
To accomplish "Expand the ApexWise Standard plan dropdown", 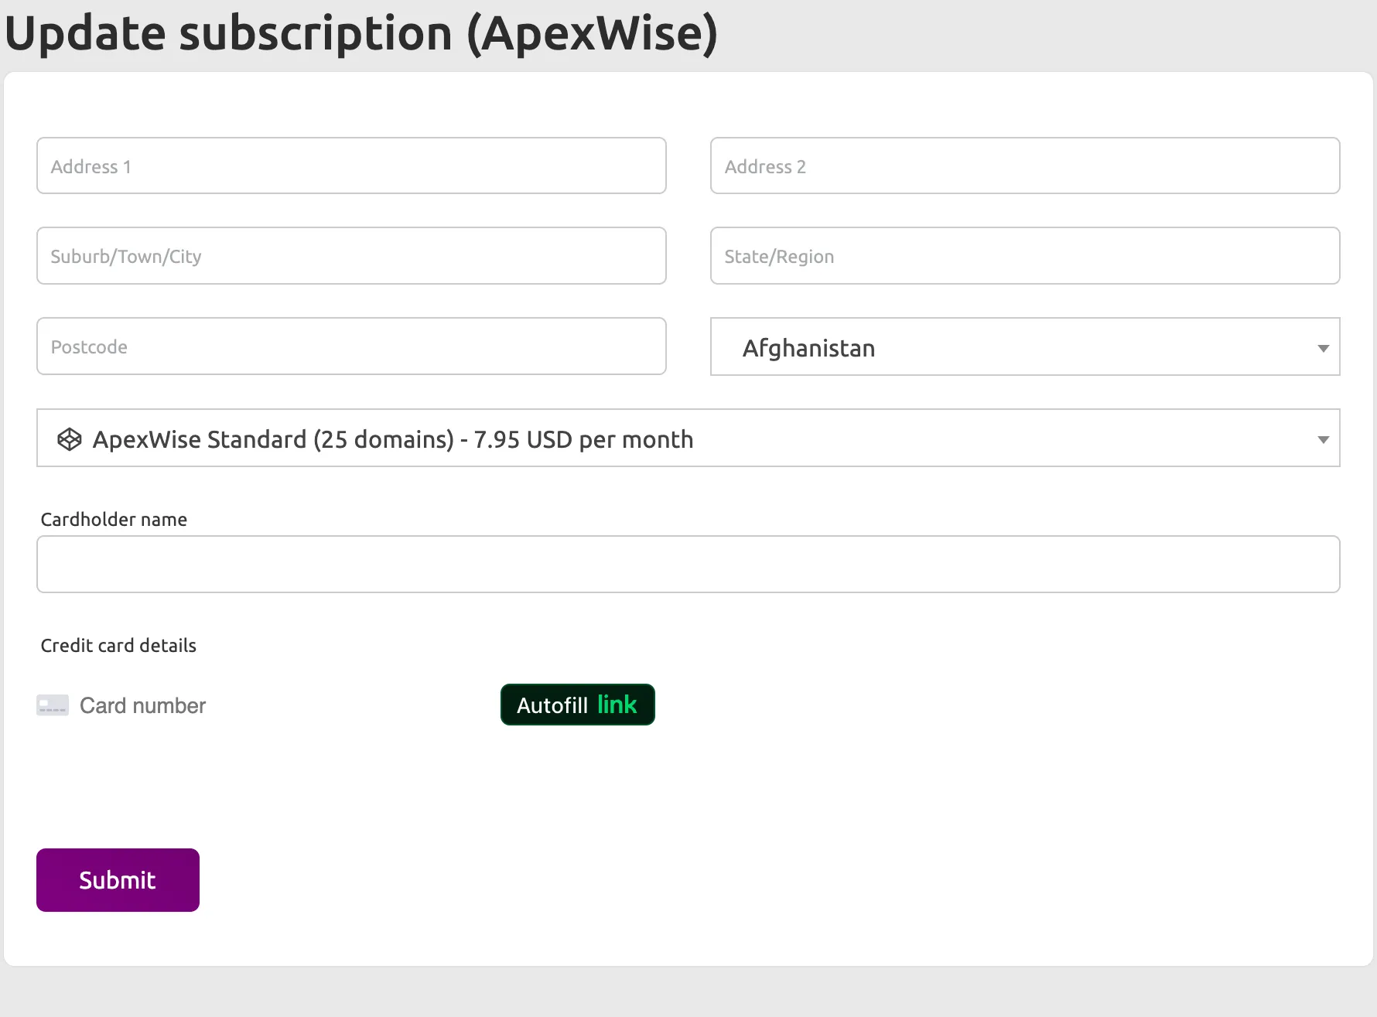I will (688, 438).
